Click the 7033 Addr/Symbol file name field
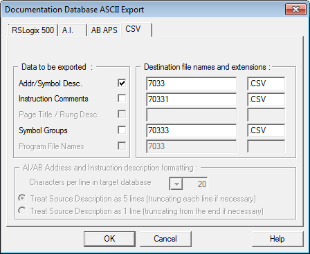Screen dimensions: 310x254 point(192,84)
